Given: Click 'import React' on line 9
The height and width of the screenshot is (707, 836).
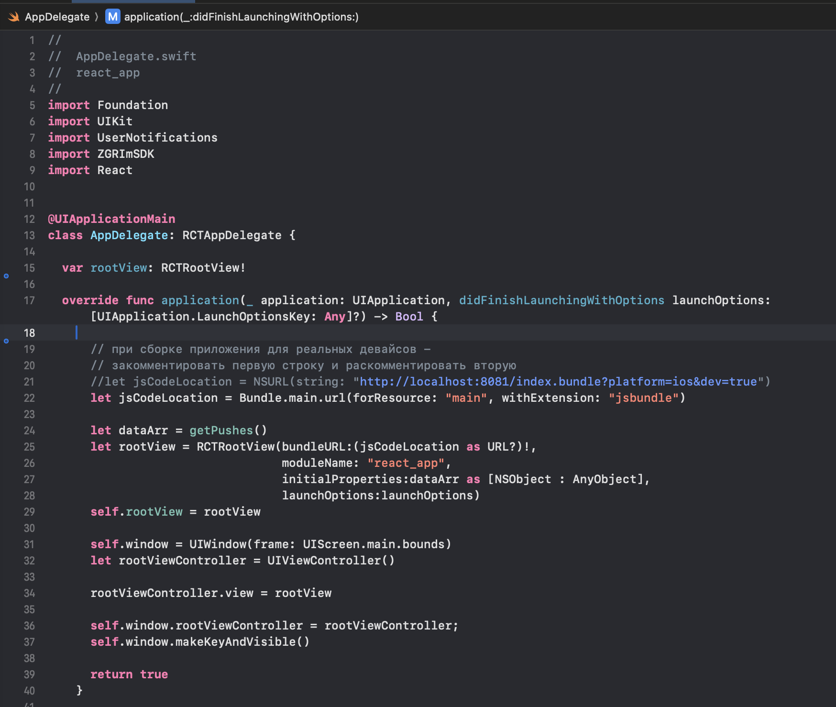Looking at the screenshot, I should [90, 170].
